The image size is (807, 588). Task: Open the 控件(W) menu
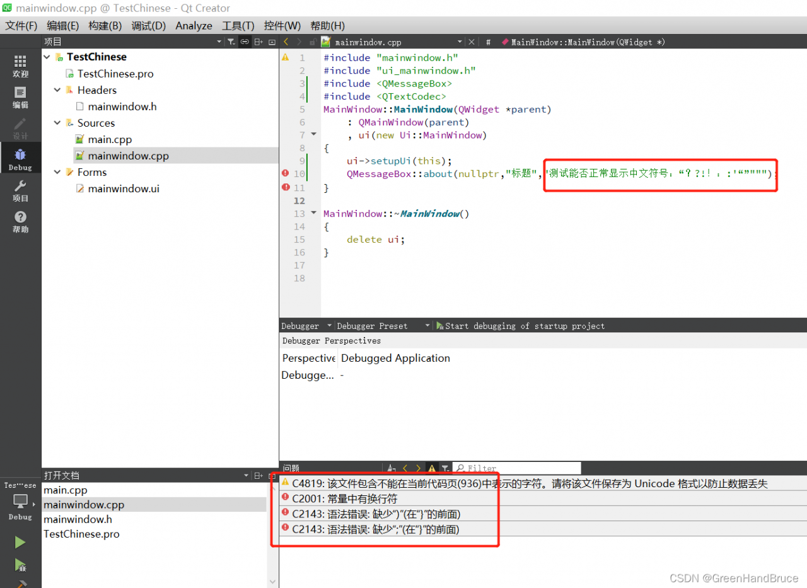pos(282,26)
